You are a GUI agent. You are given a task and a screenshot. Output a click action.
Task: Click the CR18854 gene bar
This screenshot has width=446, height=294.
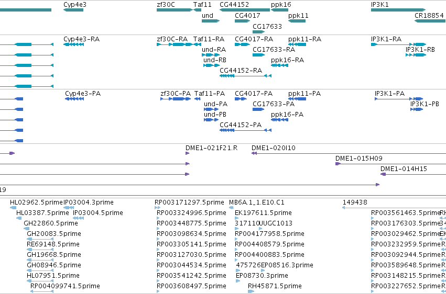point(430,21)
